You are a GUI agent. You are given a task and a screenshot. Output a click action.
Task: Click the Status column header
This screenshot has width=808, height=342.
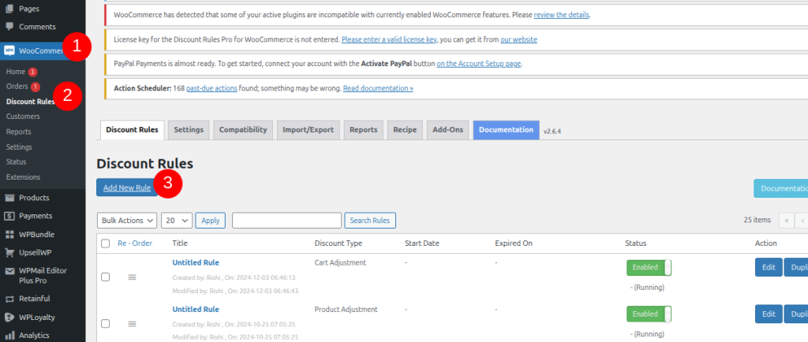click(635, 243)
